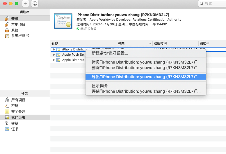226x154 pixels.
Task: Expand the Apple Distribut certificate row
Action: click(x=54, y=60)
